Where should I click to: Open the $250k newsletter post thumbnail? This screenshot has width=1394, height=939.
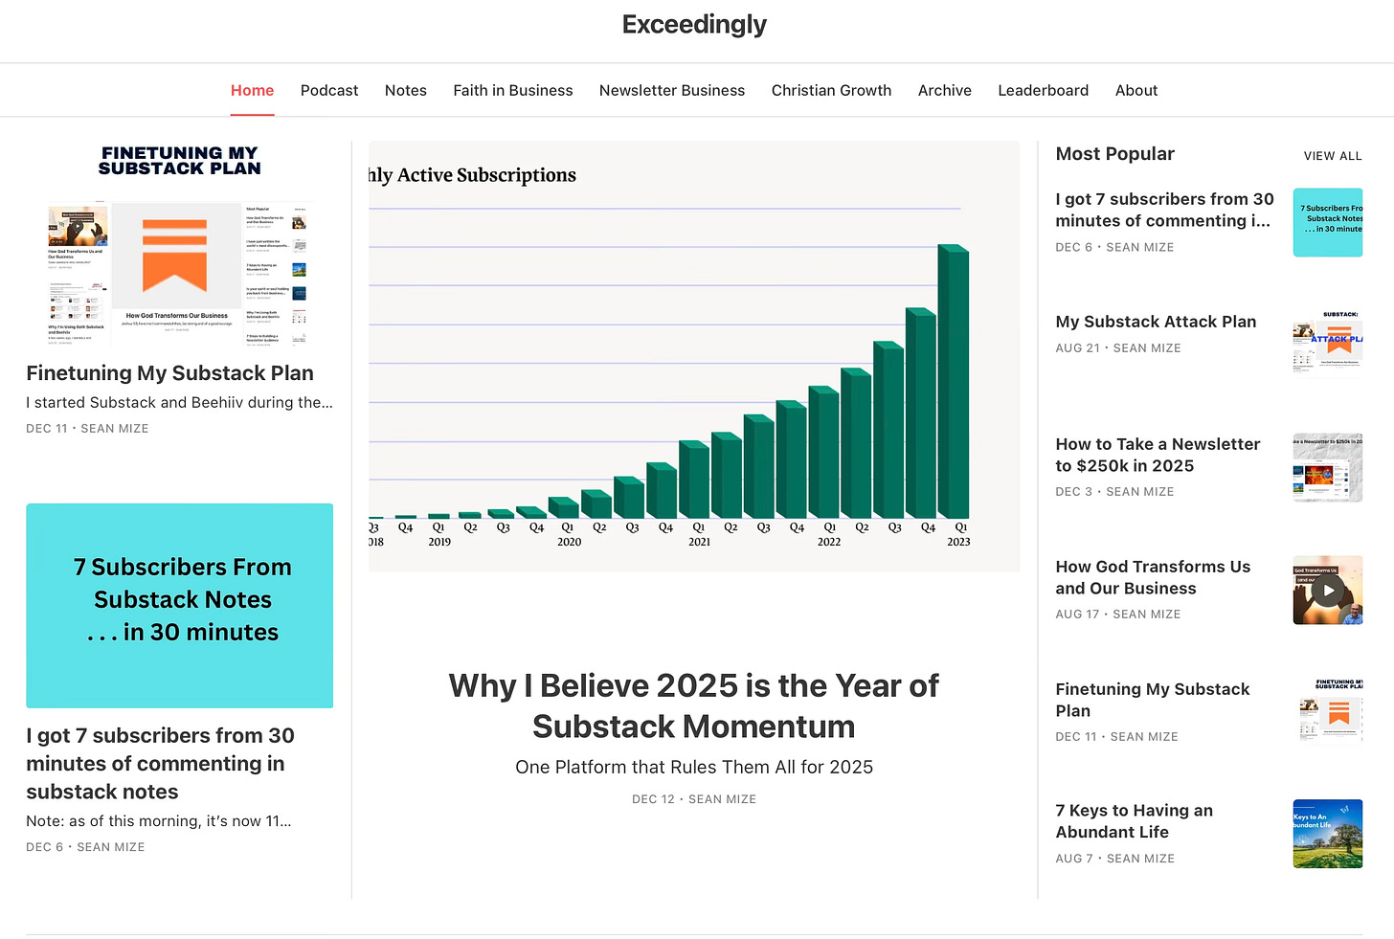(x=1328, y=467)
